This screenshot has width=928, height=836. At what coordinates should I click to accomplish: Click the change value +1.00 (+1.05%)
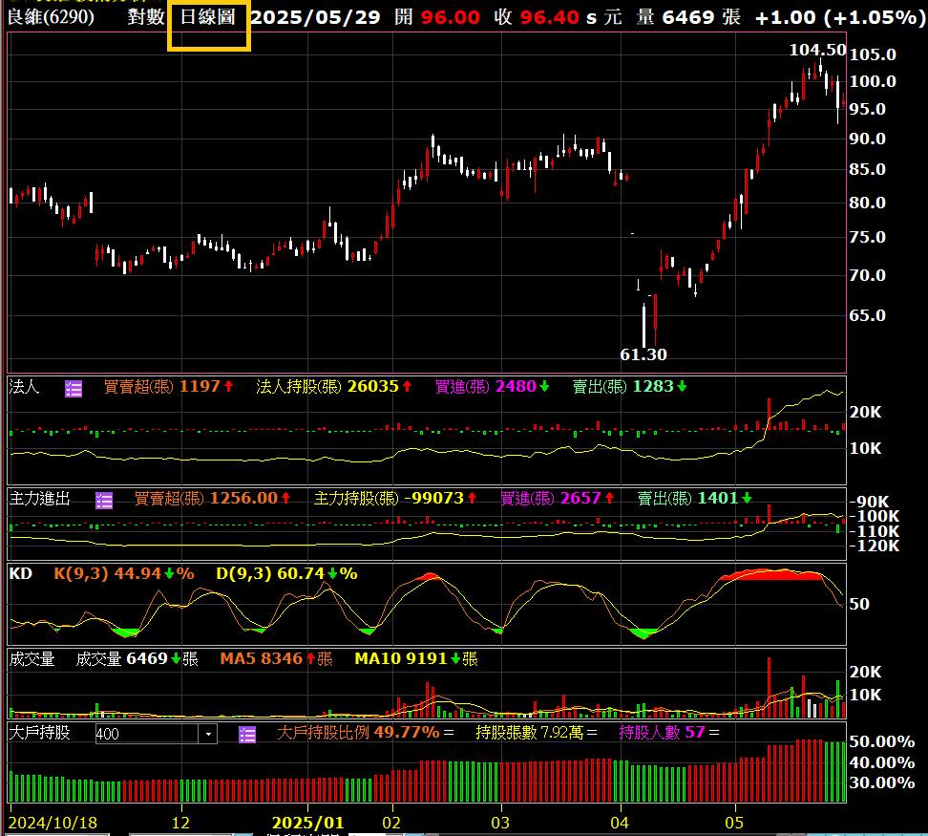(x=840, y=17)
